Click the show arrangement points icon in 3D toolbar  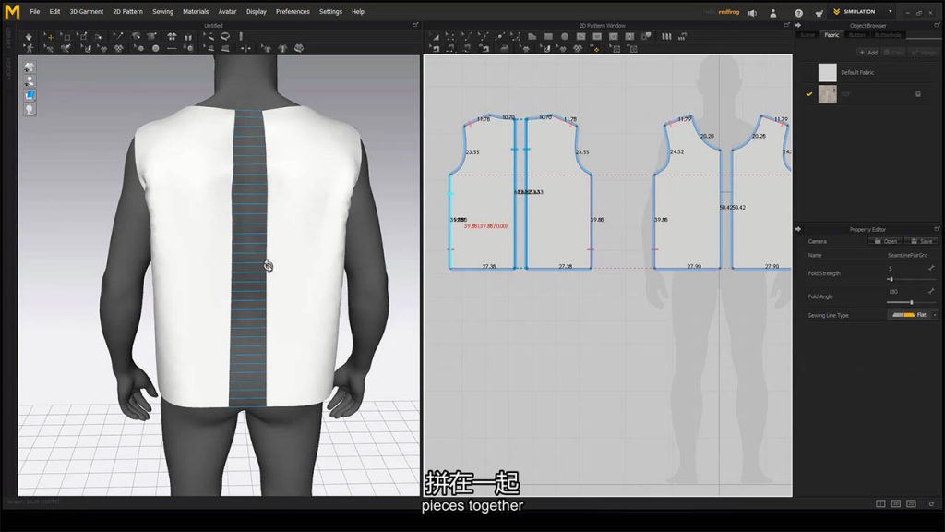172,36
